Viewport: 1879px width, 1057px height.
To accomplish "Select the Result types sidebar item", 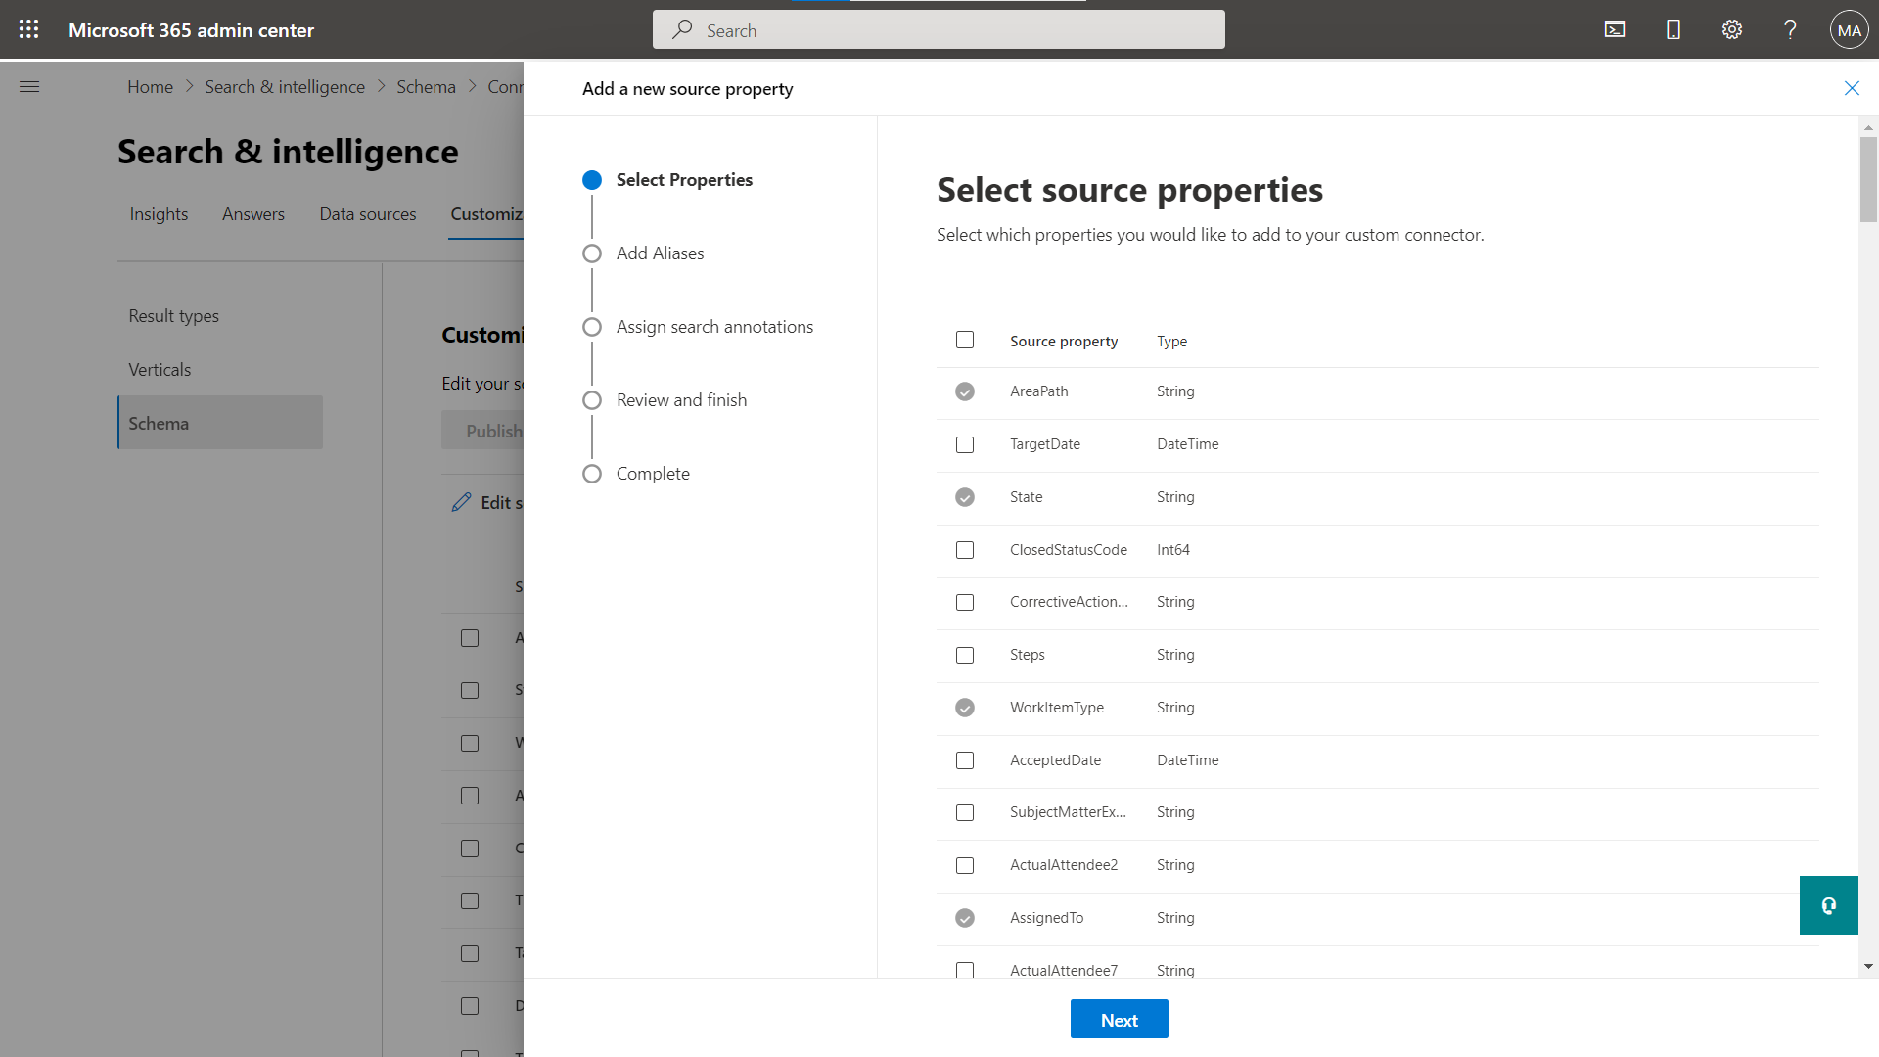I will tap(173, 315).
